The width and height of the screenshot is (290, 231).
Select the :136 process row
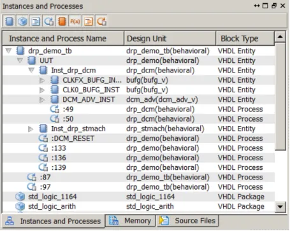coord(138,158)
